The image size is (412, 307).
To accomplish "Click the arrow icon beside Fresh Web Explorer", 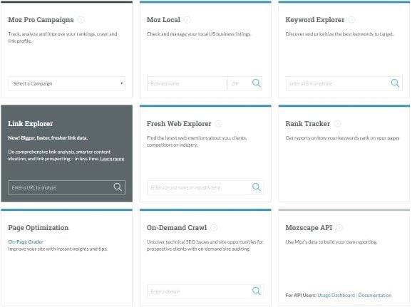I will coord(218,124).
